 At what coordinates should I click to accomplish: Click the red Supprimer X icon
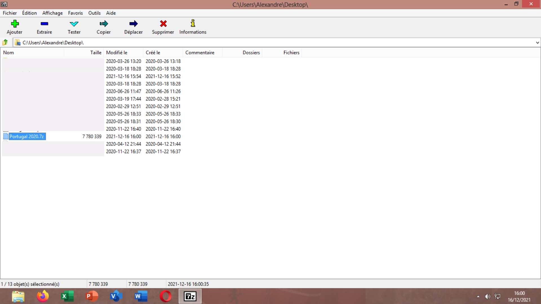coord(163,24)
